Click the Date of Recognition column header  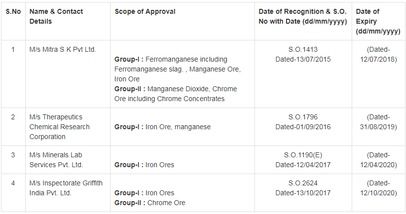point(303,16)
